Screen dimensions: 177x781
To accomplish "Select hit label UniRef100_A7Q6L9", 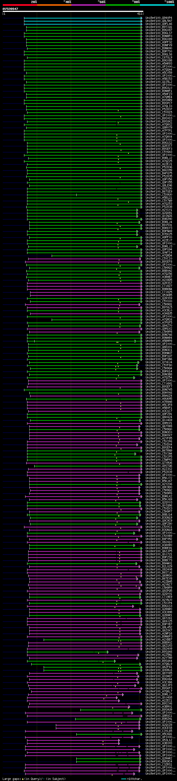I will [159, 664].
